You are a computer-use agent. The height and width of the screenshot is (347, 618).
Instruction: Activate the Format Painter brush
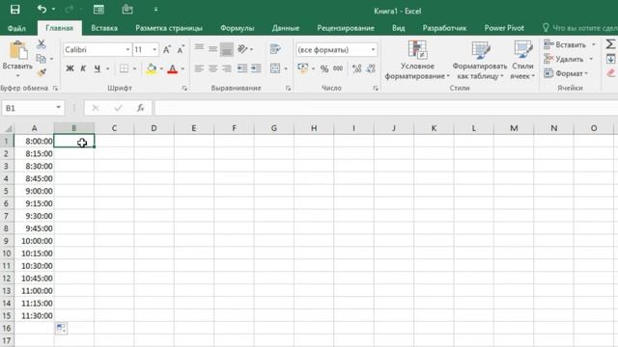click(41, 73)
